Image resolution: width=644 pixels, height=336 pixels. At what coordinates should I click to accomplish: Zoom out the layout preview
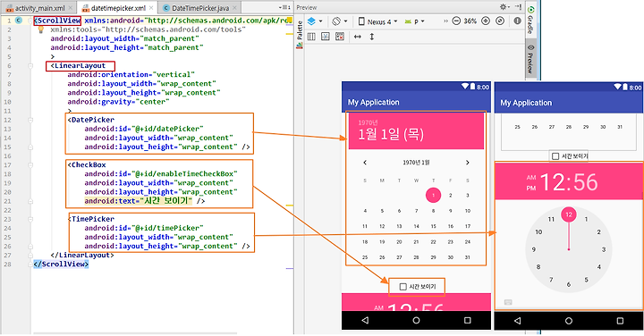tap(456, 21)
